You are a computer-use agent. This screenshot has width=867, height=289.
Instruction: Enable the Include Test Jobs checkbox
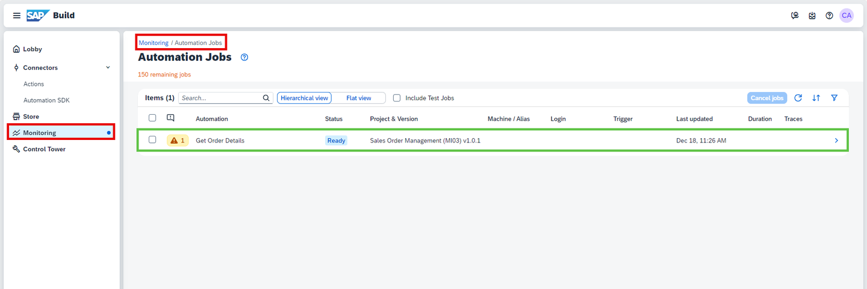[397, 98]
